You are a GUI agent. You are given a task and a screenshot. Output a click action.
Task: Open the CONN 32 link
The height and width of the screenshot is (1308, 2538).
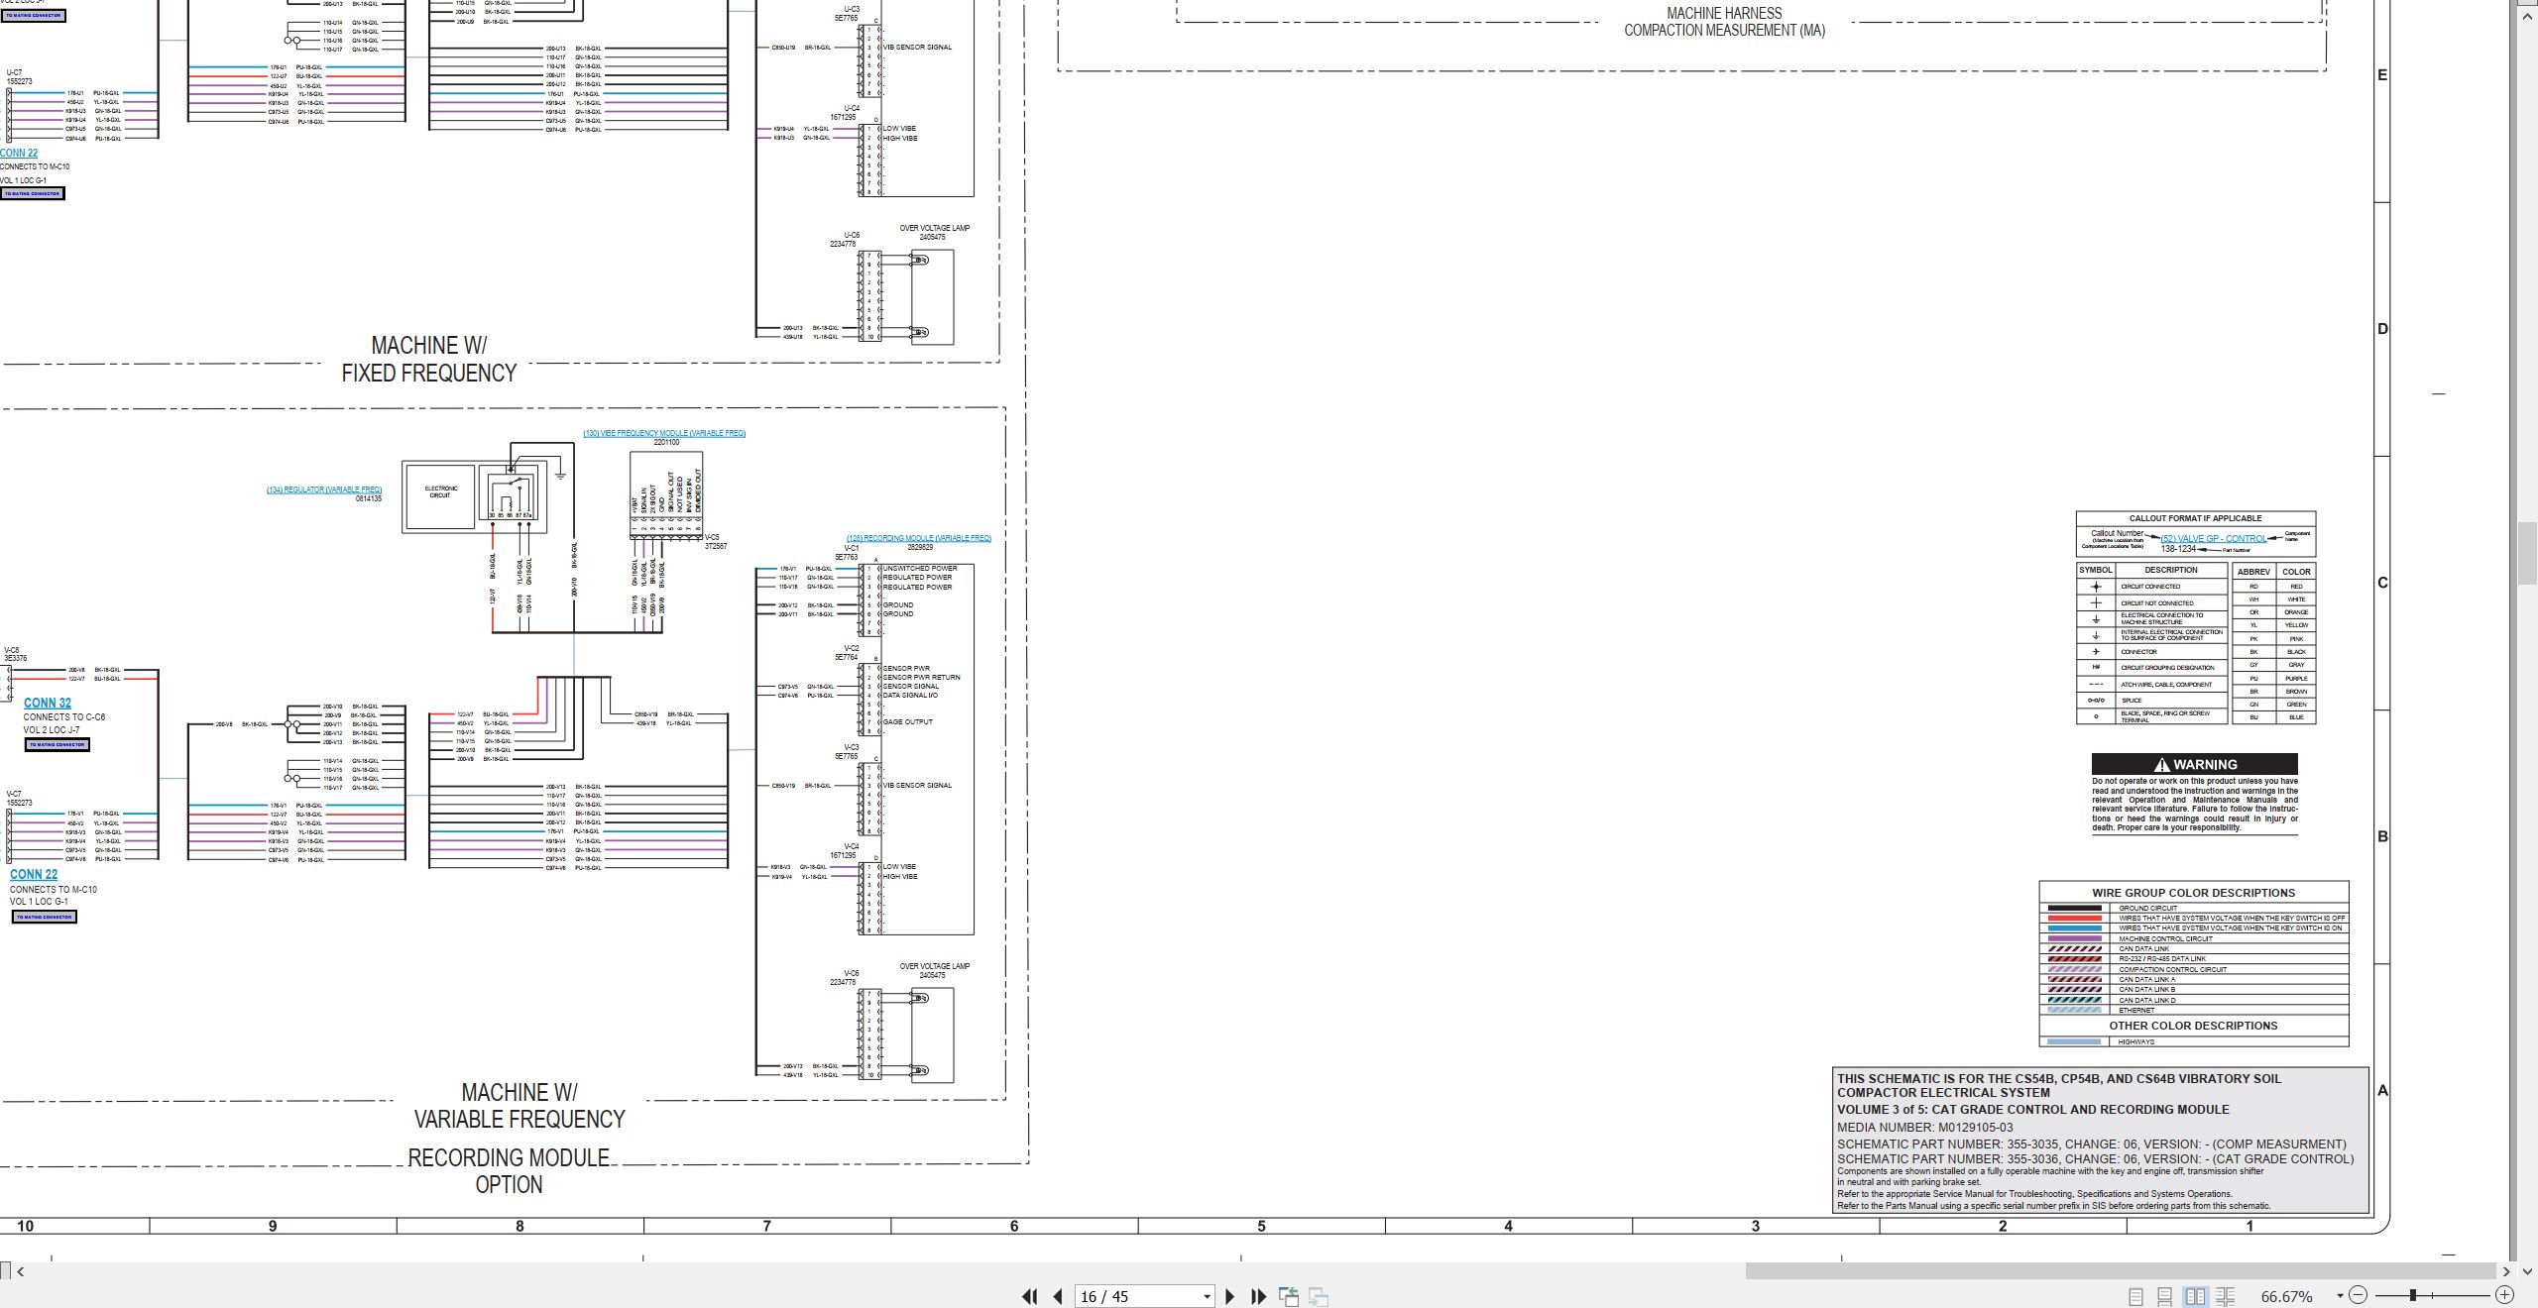(48, 703)
